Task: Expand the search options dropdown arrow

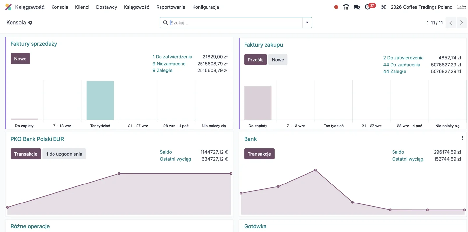Action: [307, 23]
